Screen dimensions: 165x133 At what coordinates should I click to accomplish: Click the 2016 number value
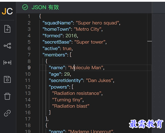pos(71,36)
